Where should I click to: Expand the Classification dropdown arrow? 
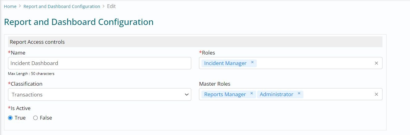[x=186, y=95]
